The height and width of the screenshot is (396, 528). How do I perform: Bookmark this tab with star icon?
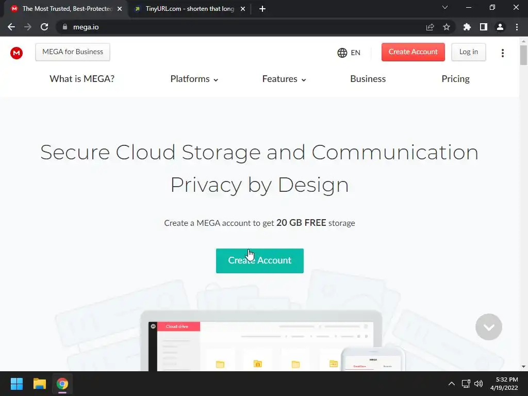[x=447, y=27]
